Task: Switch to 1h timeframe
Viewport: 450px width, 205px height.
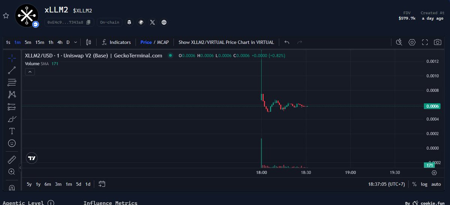Action: pos(51,42)
